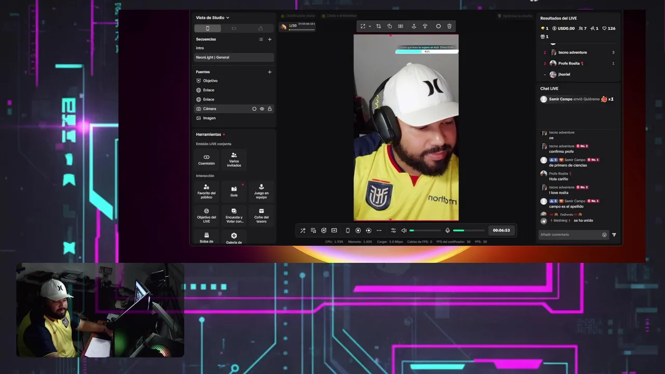
Task: Expand the fit-to-screen dropdown arrow
Action: click(x=369, y=26)
